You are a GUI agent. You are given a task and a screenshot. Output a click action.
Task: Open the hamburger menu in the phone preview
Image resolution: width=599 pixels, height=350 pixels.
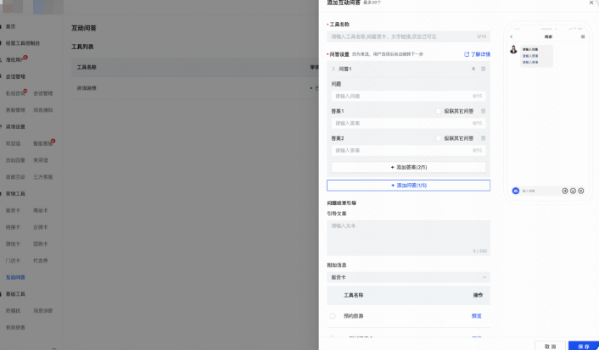click(583, 36)
